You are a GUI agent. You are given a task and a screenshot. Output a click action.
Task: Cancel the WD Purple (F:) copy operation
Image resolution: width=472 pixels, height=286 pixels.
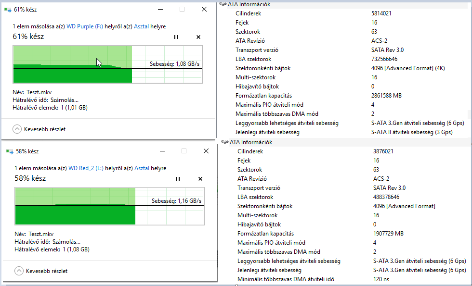coord(198,37)
